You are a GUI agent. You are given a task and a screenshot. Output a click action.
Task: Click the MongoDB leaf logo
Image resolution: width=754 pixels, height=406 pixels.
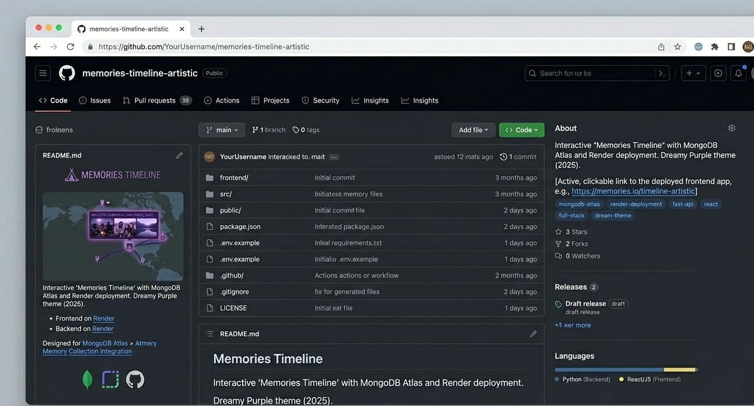pos(87,379)
